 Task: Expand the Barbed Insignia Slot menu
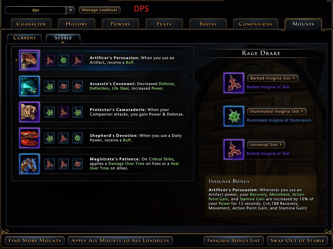[272, 78]
